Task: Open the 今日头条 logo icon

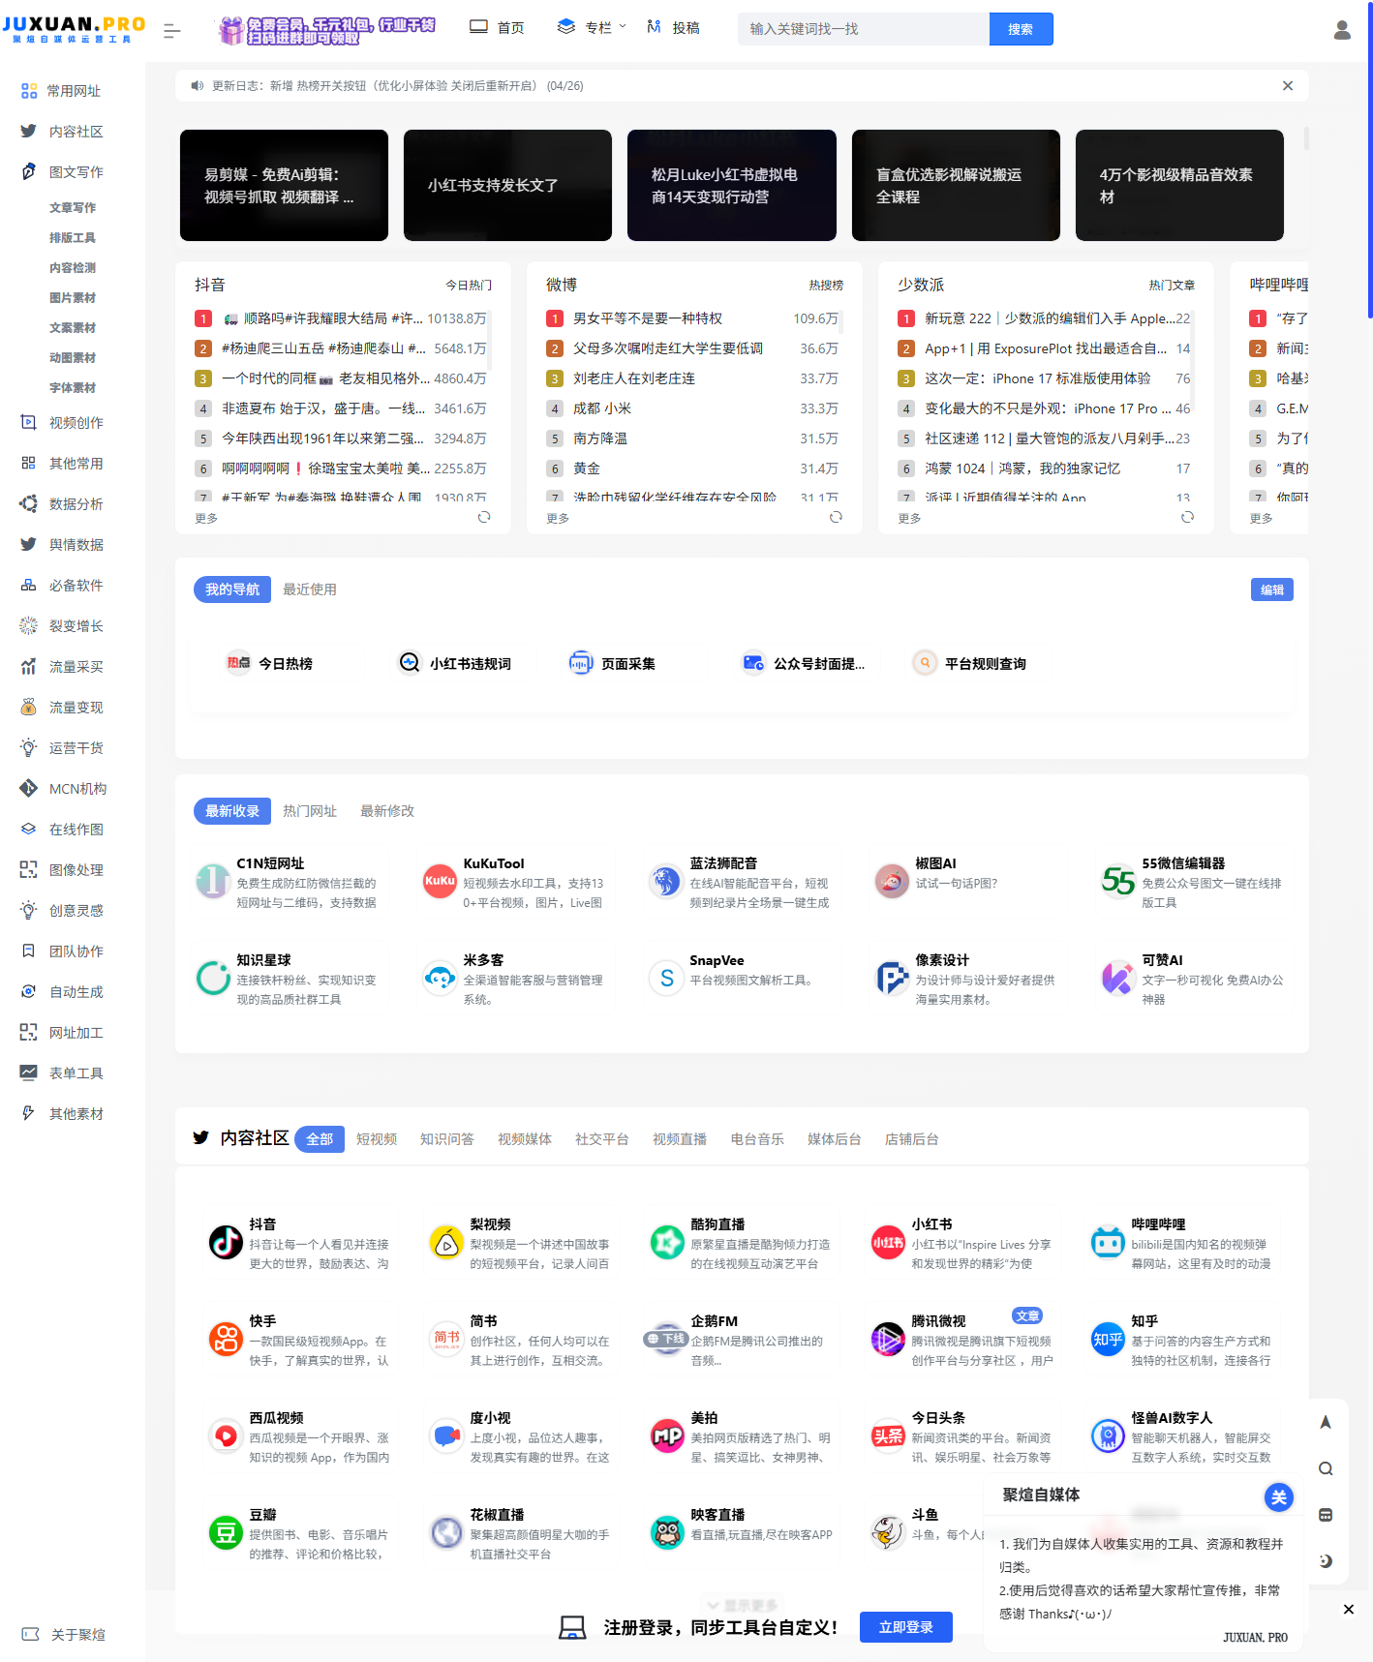Action: [888, 1435]
